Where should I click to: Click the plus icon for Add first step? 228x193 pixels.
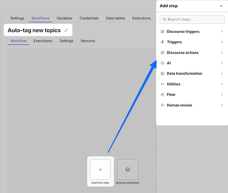coord(100,169)
